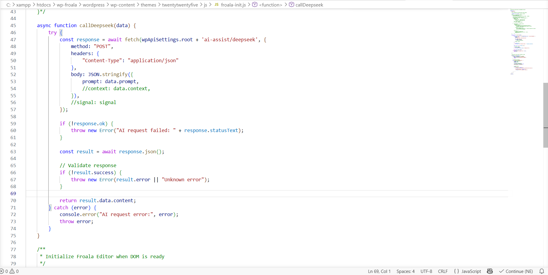The image size is (548, 275).
Task: Open the xampp breadcrumb folder
Action: (x=23, y=5)
